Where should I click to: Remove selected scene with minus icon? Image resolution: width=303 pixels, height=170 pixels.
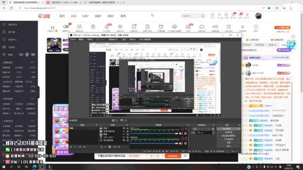pyautogui.click(x=75, y=147)
